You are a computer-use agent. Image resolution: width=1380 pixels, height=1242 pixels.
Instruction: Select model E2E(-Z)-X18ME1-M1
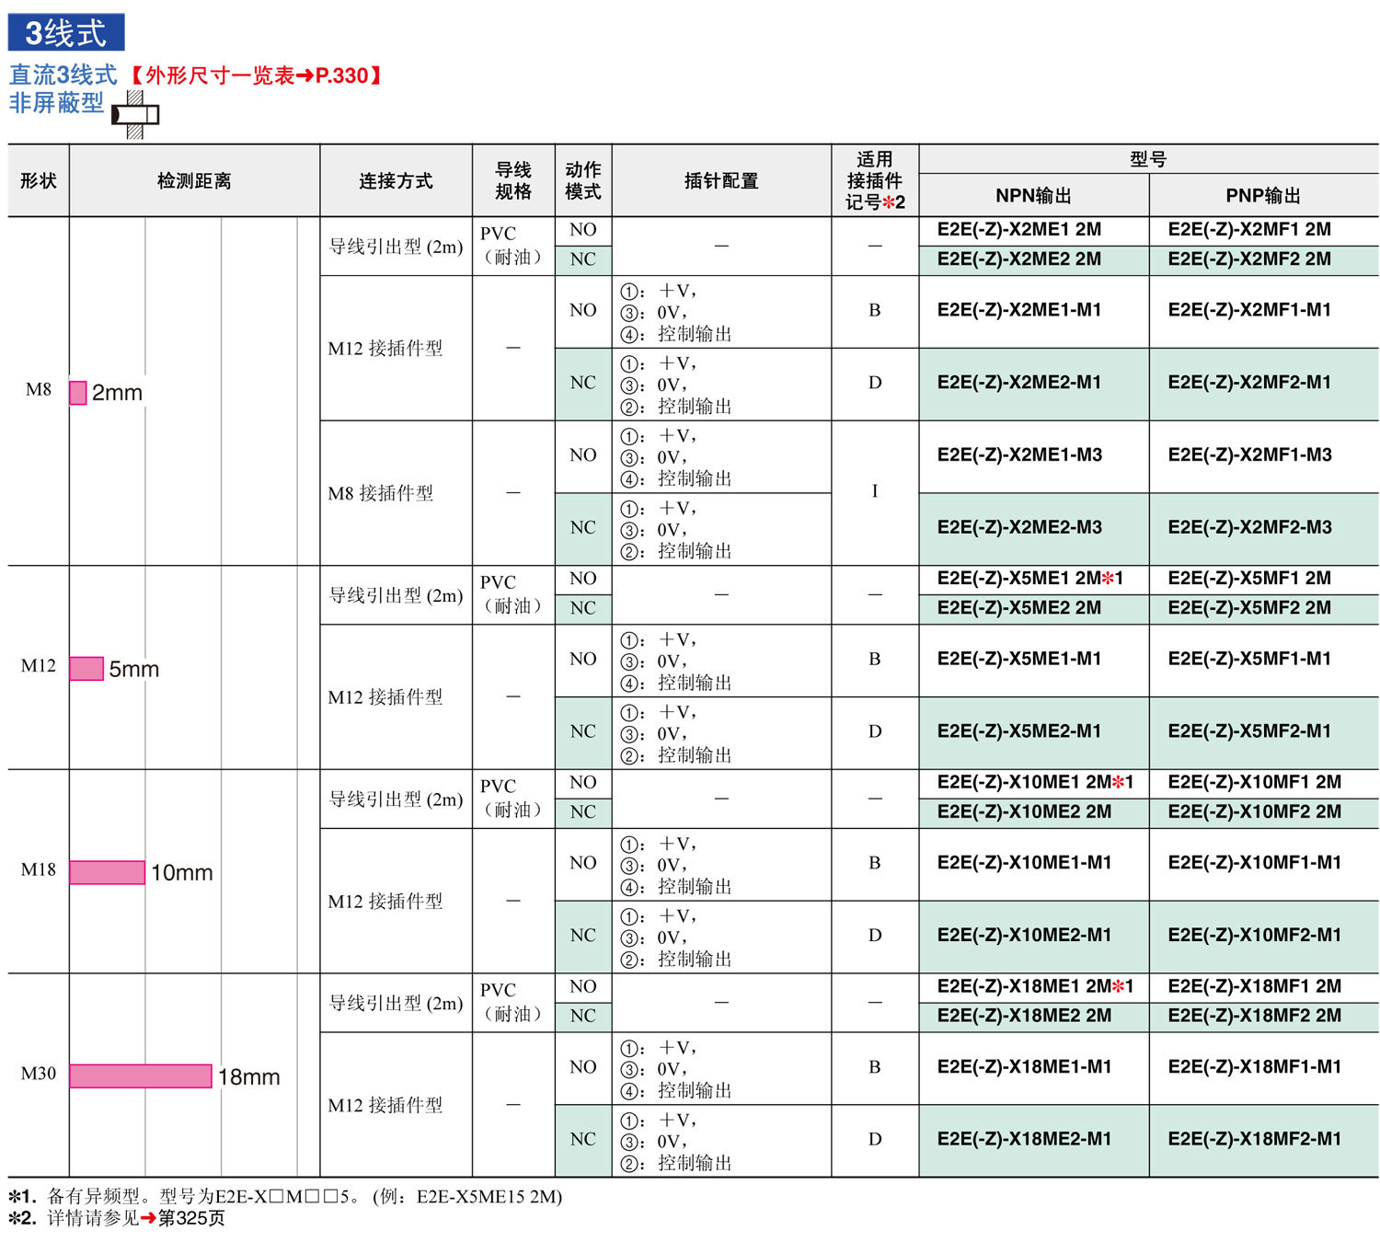1024,1067
